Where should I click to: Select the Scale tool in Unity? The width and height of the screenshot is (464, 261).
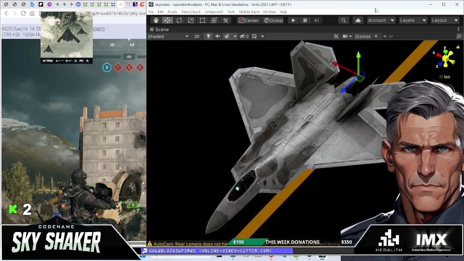tap(191, 20)
